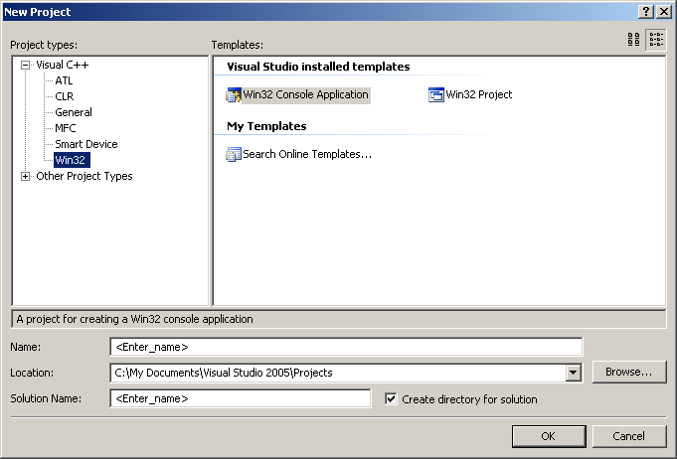The width and height of the screenshot is (677, 459).
Task: Switch to large icons view
Action: click(633, 40)
